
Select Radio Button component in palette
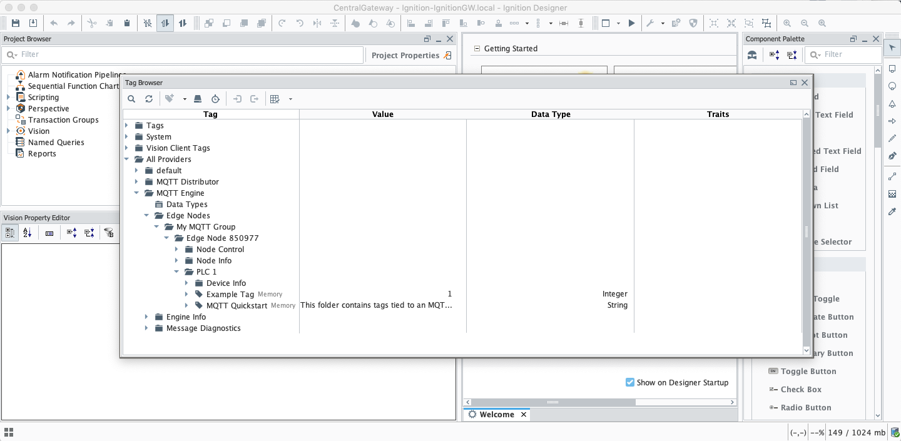[806, 407]
